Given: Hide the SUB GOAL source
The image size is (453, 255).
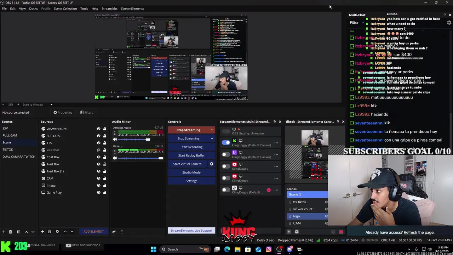Looking at the screenshot, I should click(98, 136).
